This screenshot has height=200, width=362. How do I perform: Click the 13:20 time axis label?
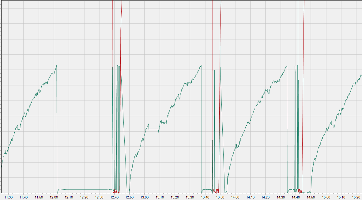(175, 197)
